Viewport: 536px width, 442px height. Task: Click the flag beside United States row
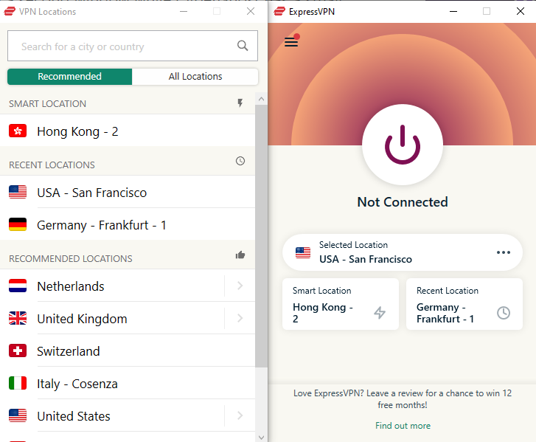click(18, 415)
